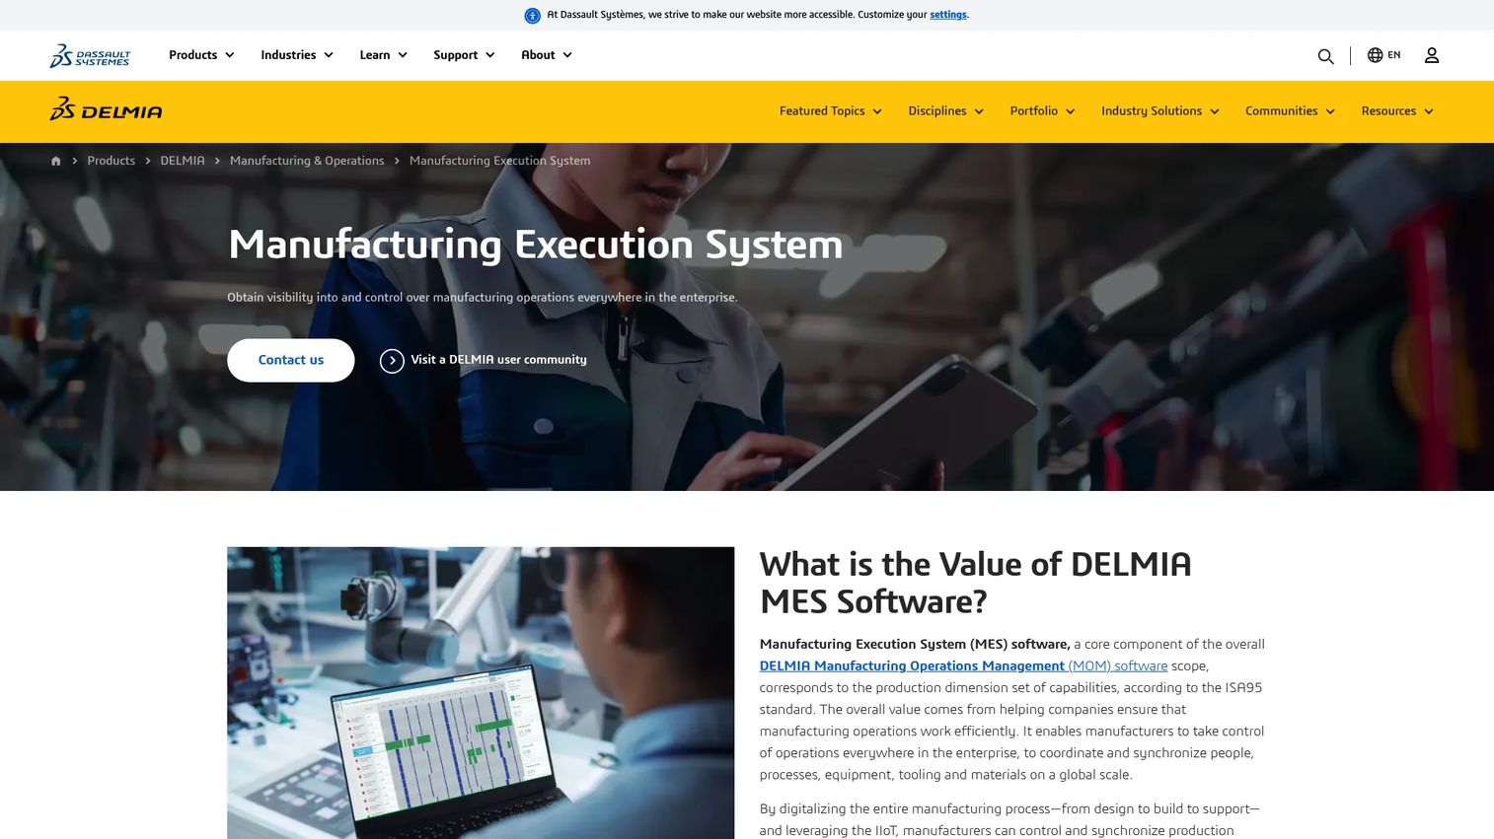Image resolution: width=1494 pixels, height=839 pixels.
Task: Expand the About menu
Action: pyautogui.click(x=547, y=55)
